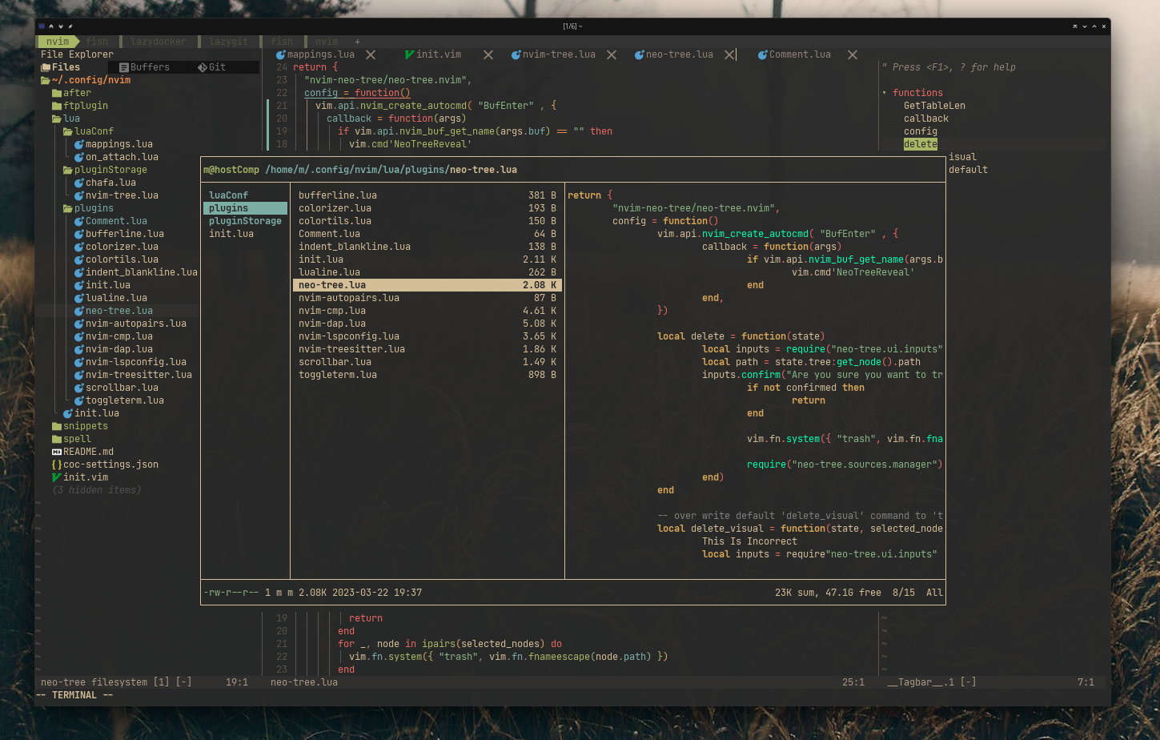Expand the spell folder
The width and height of the screenshot is (1160, 740).
click(71, 439)
